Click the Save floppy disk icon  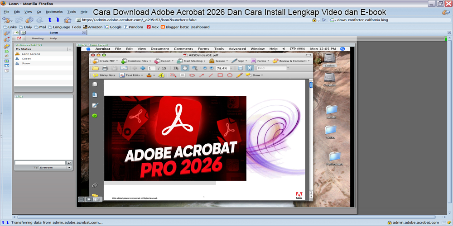click(x=115, y=68)
